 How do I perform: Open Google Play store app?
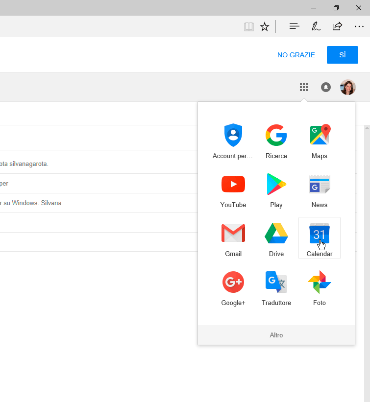[276, 190]
